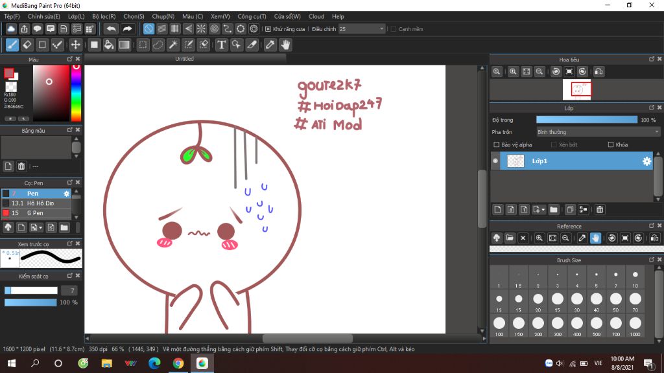Select the Move tool

[75, 45]
